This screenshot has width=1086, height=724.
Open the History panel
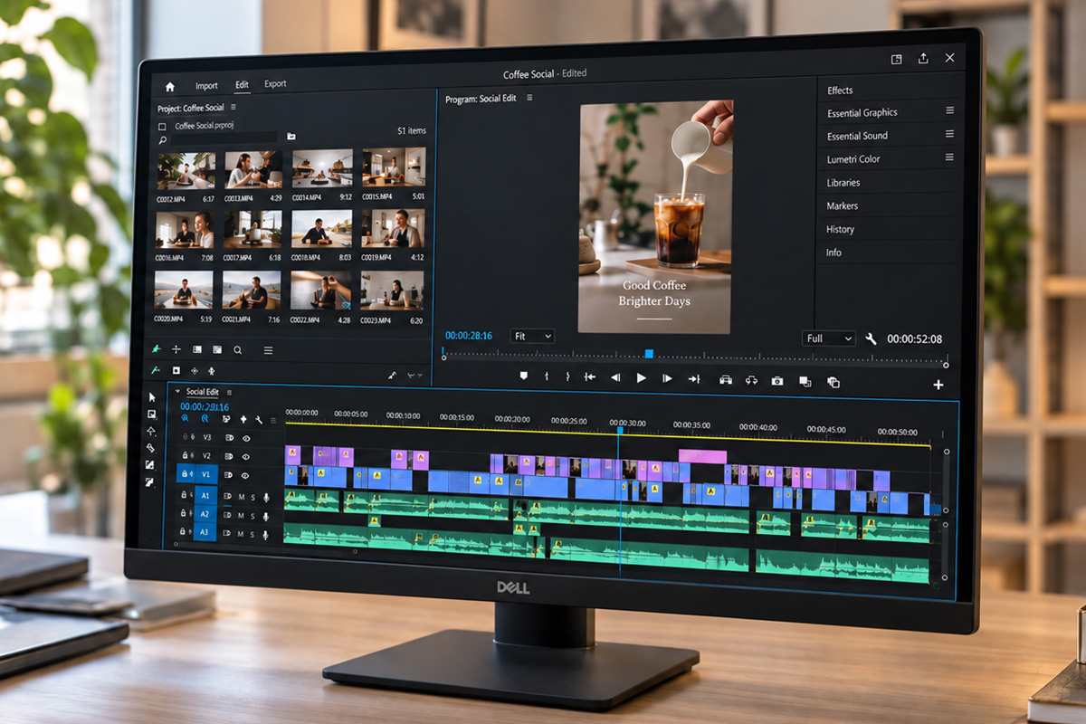click(x=840, y=229)
